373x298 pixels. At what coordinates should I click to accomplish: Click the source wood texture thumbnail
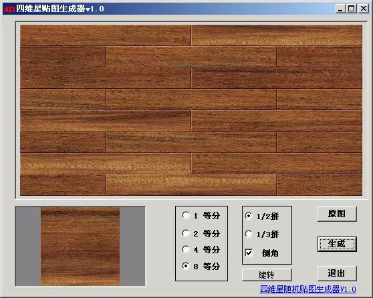click(80, 247)
